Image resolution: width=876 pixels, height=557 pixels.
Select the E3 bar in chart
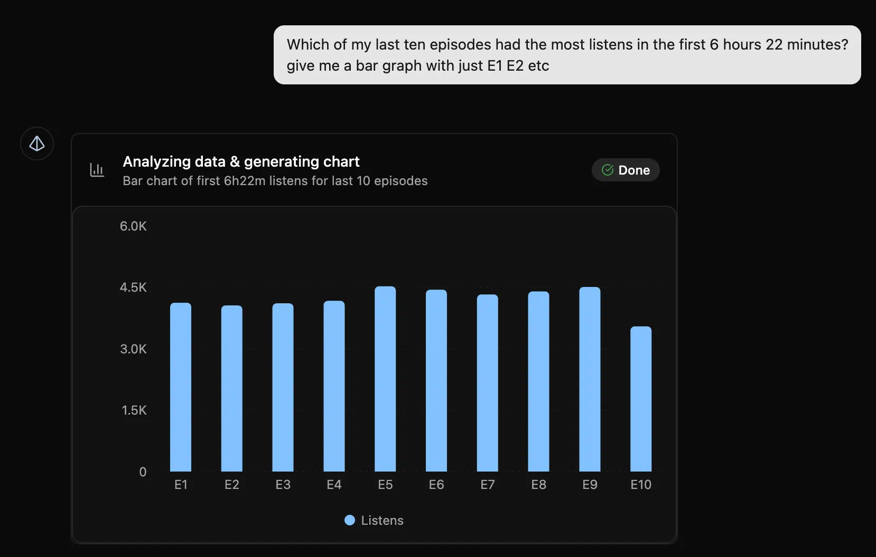coord(283,388)
